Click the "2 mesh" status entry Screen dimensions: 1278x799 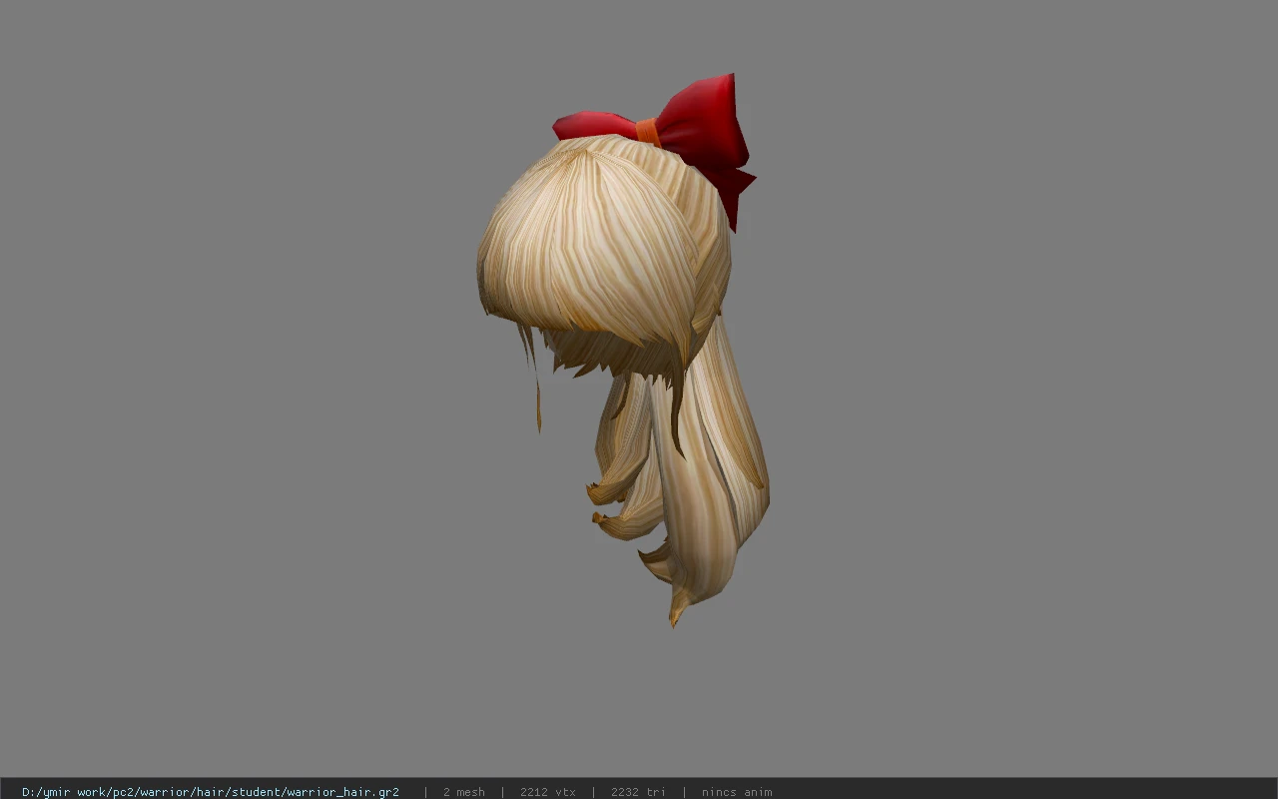coord(464,792)
